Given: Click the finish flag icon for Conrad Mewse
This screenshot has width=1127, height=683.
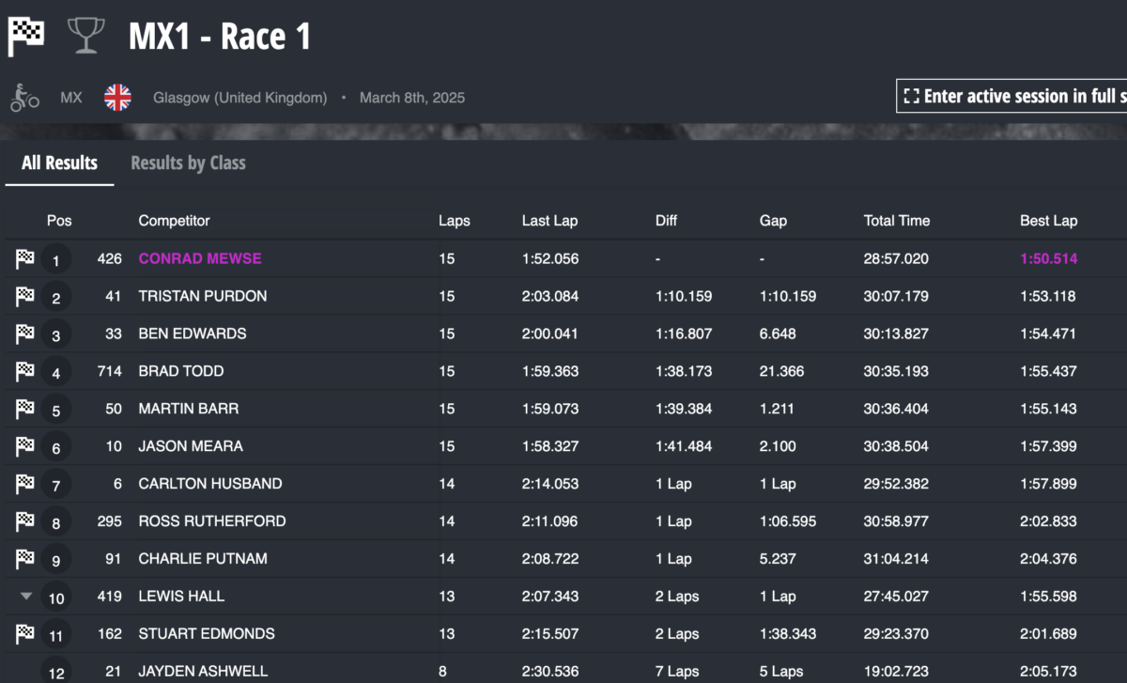Looking at the screenshot, I should [x=25, y=259].
